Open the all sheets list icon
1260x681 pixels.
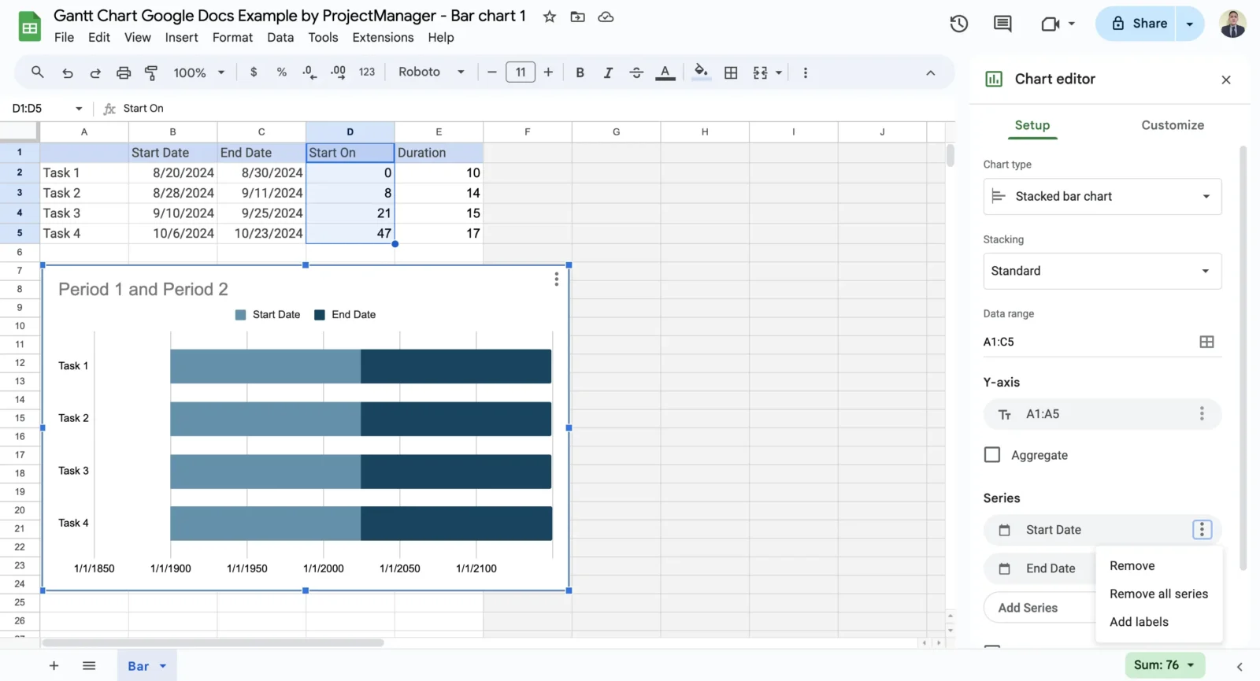click(89, 666)
